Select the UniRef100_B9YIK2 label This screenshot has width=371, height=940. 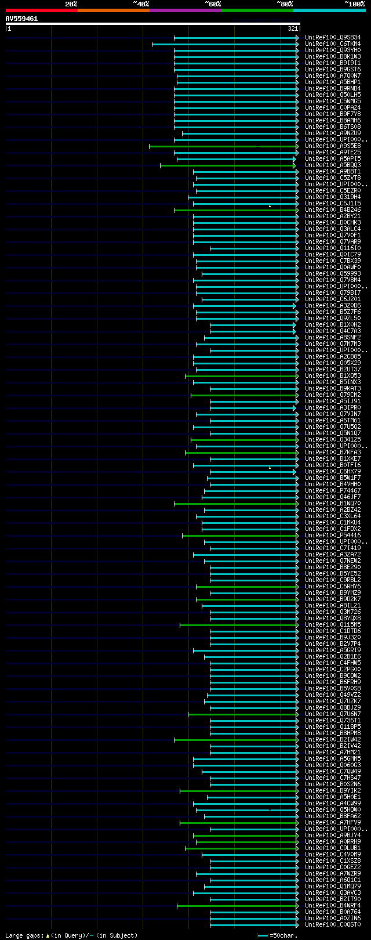[x=333, y=791]
